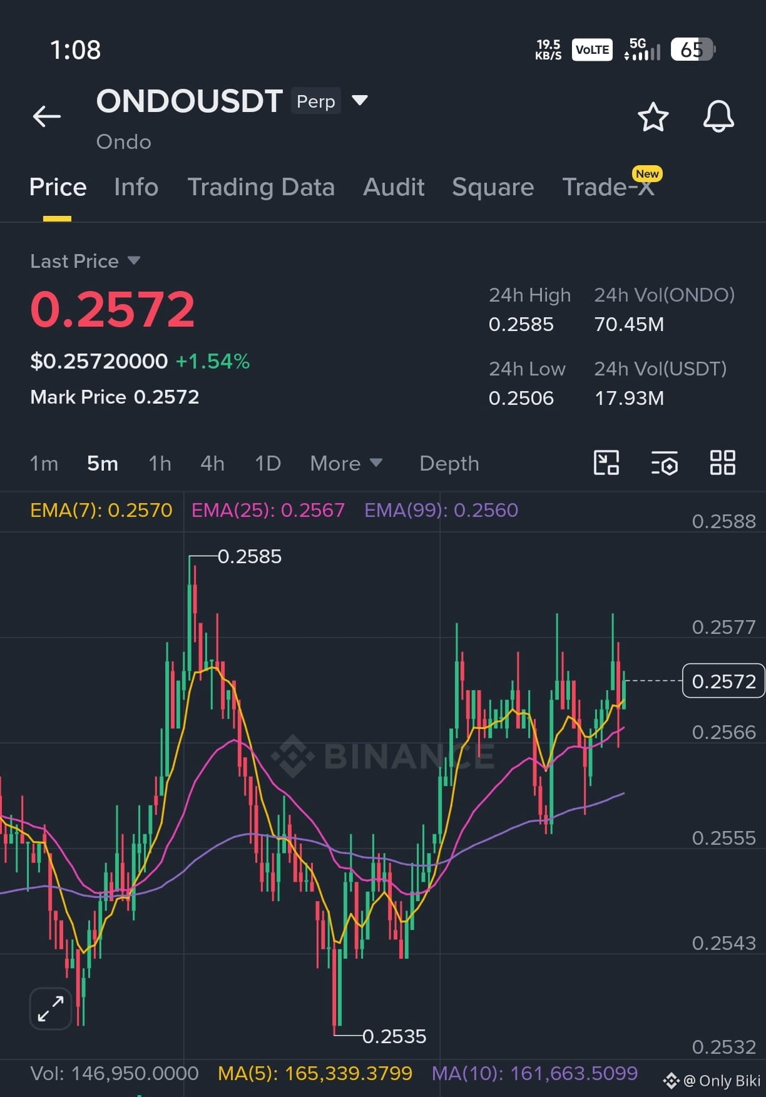This screenshot has height=1097, width=766.
Task: Add ONDOUSDT to favorites with star icon
Action: coord(653,117)
